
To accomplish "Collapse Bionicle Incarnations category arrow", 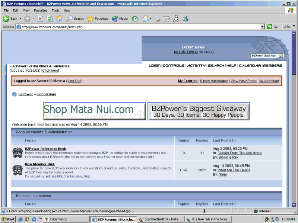I will click(x=13, y=195).
